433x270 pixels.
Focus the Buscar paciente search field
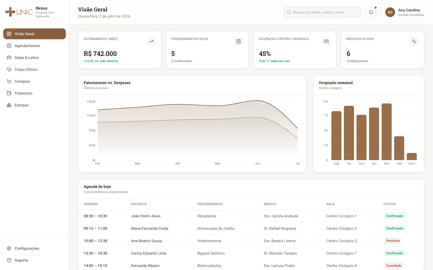tap(322, 12)
